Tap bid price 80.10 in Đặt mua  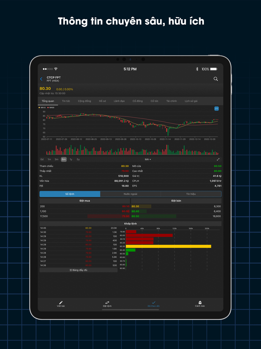click(126, 206)
